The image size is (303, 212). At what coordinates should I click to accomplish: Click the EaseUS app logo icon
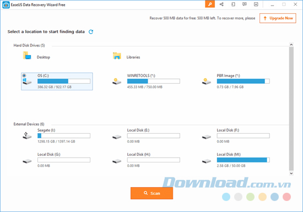[x=6, y=5]
